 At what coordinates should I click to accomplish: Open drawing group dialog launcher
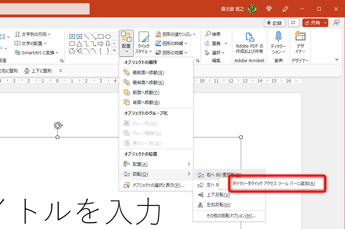click(198, 61)
